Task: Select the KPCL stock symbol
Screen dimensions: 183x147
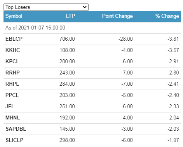Action: click(x=12, y=61)
